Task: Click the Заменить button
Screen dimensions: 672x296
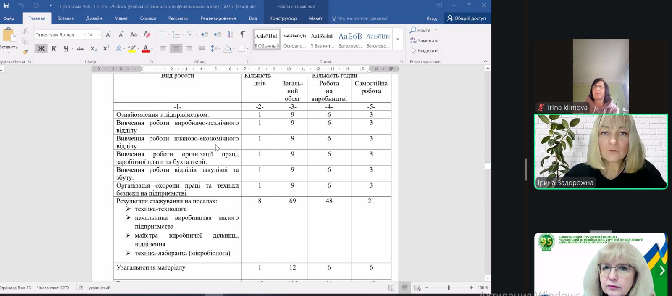Action: pos(424,41)
